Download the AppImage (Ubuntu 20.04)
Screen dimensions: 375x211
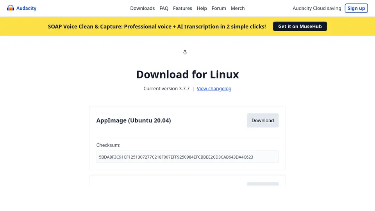(262, 120)
